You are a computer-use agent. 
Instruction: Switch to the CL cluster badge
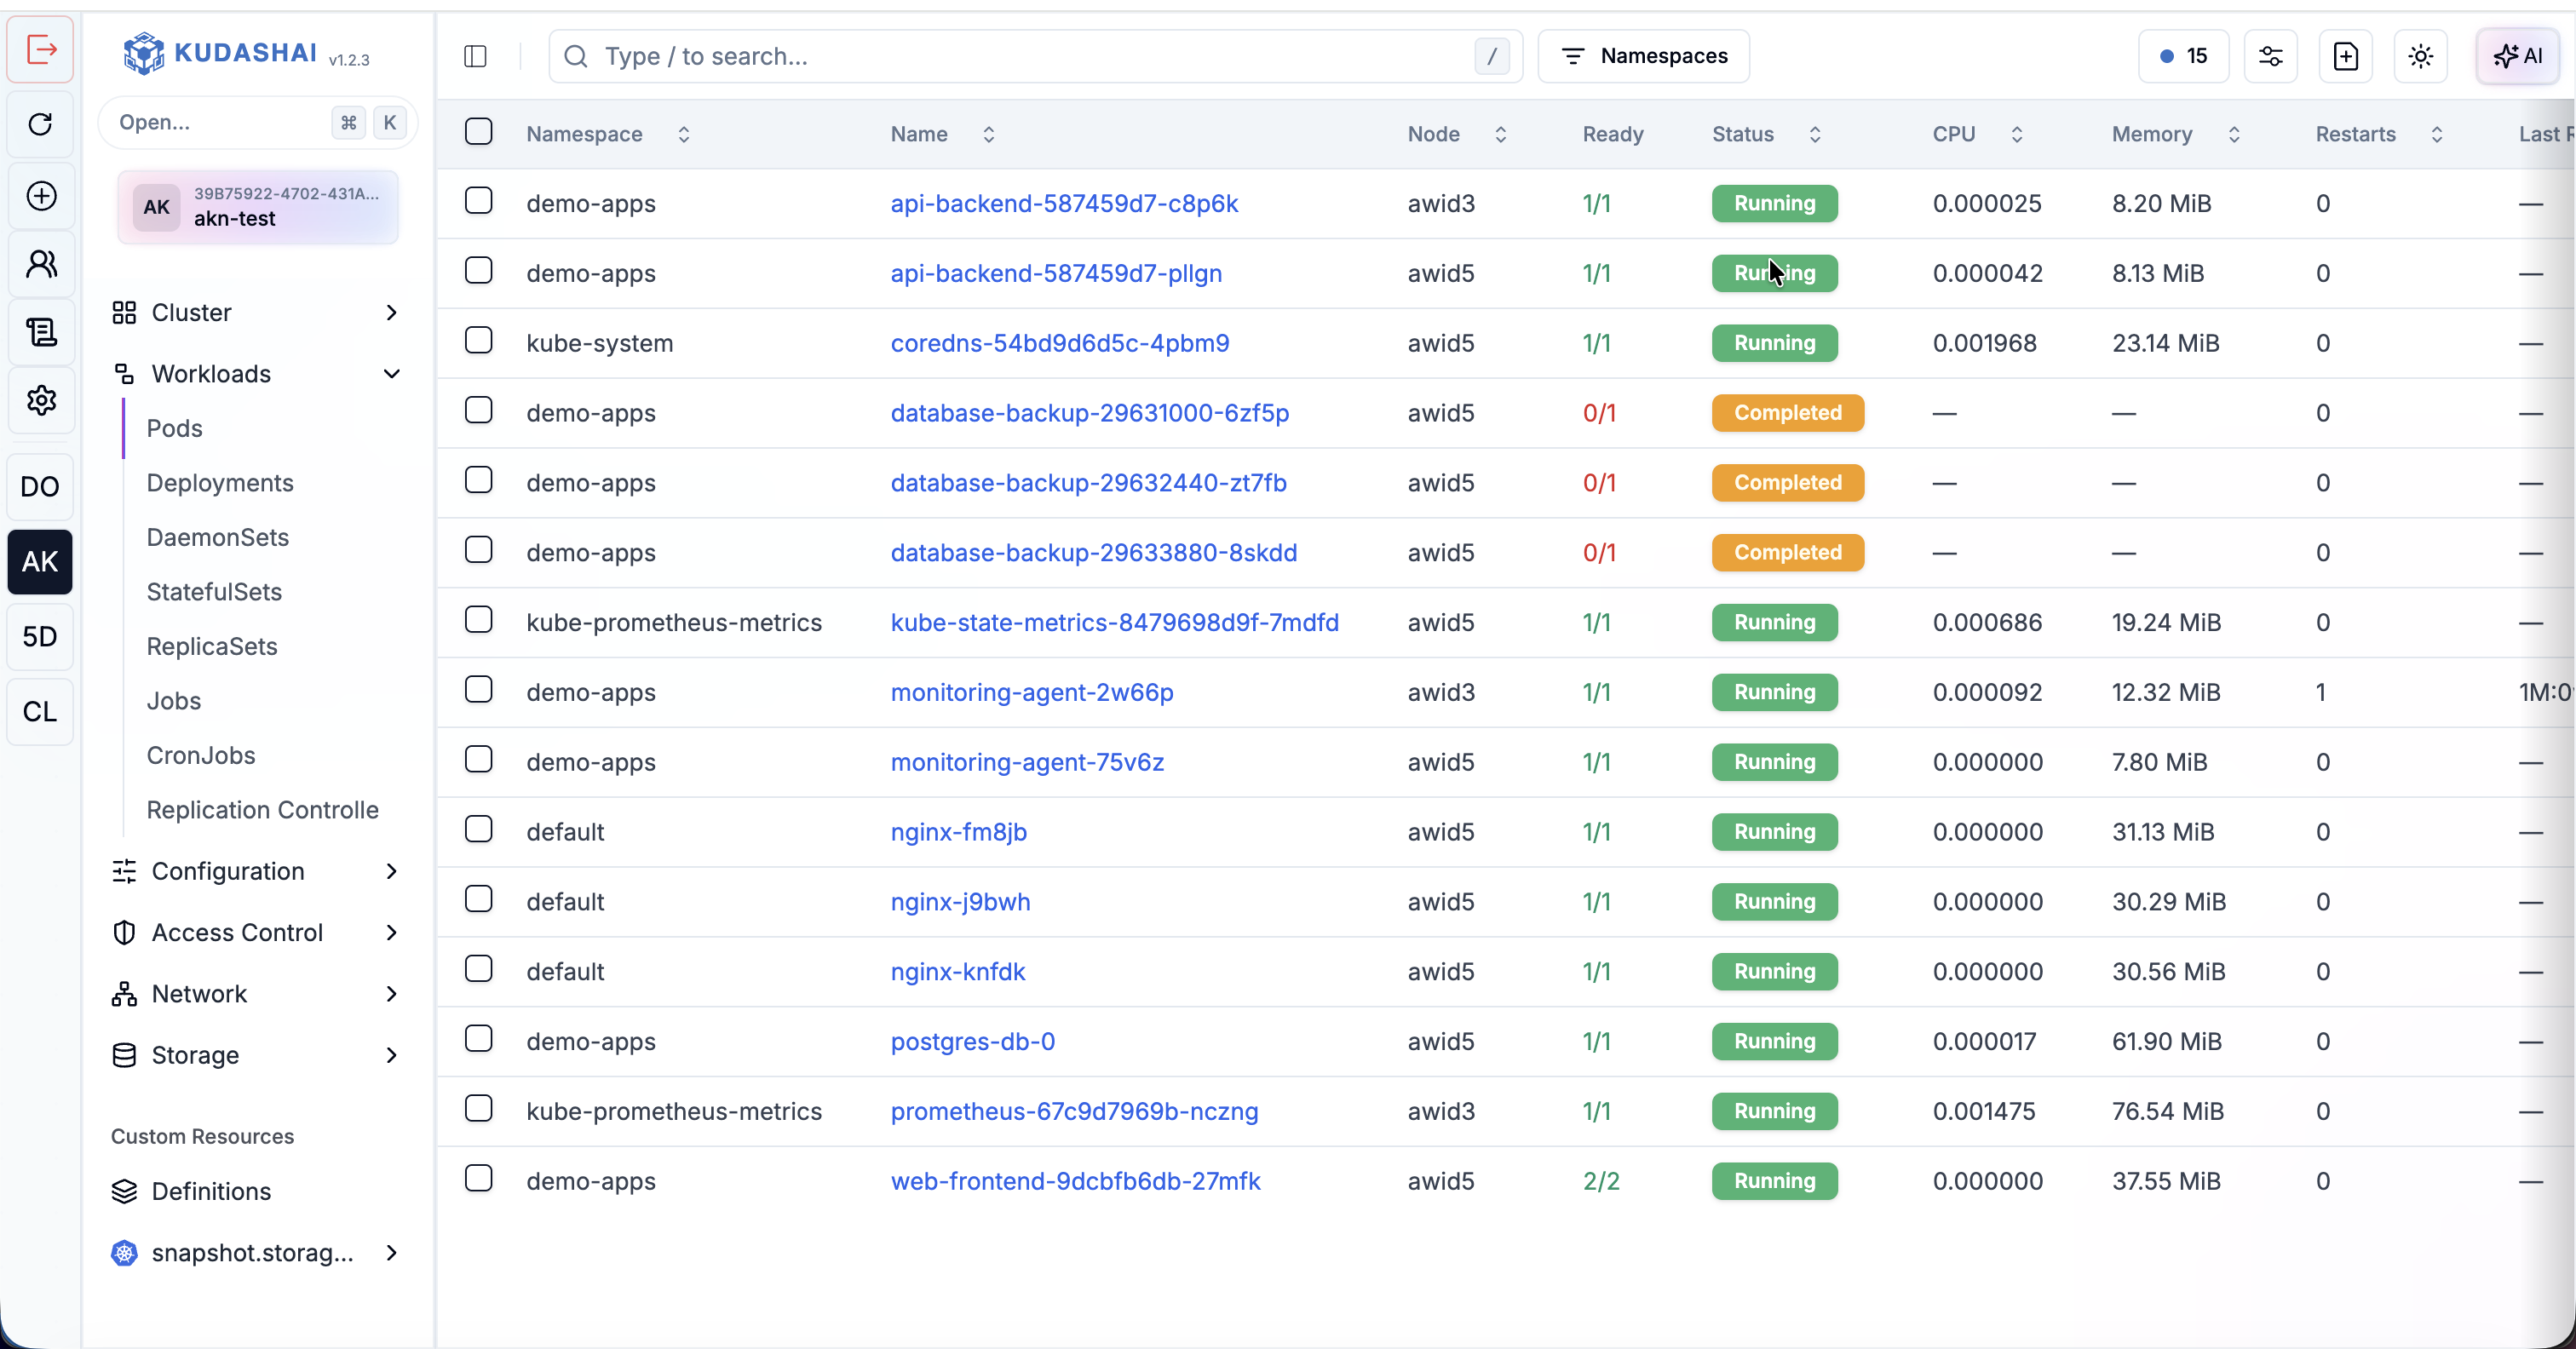click(x=40, y=712)
